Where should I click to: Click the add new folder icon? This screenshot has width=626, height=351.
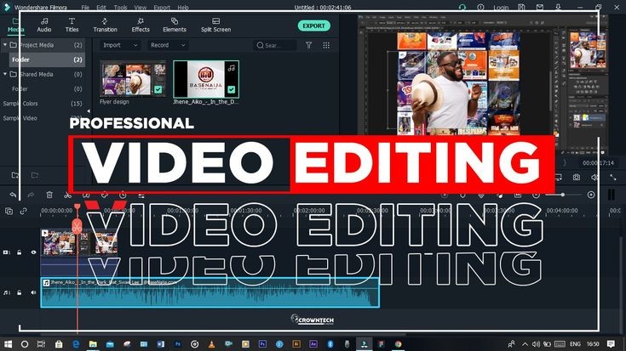(15, 175)
